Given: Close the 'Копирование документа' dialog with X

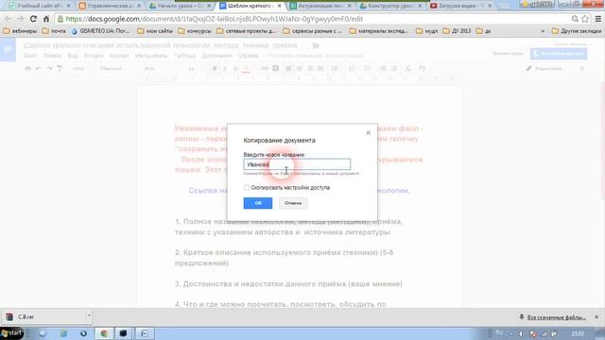Looking at the screenshot, I should click(368, 132).
